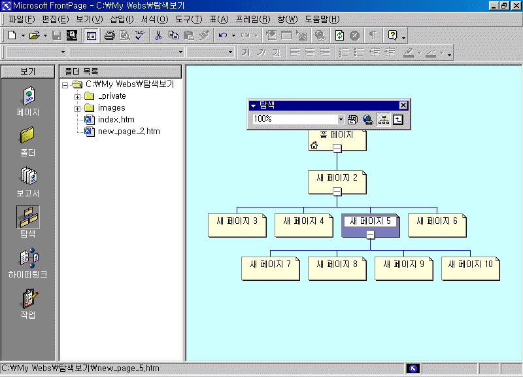Click the Stop toolbar icon
Screen dimensions: 523x377
[x=354, y=35]
